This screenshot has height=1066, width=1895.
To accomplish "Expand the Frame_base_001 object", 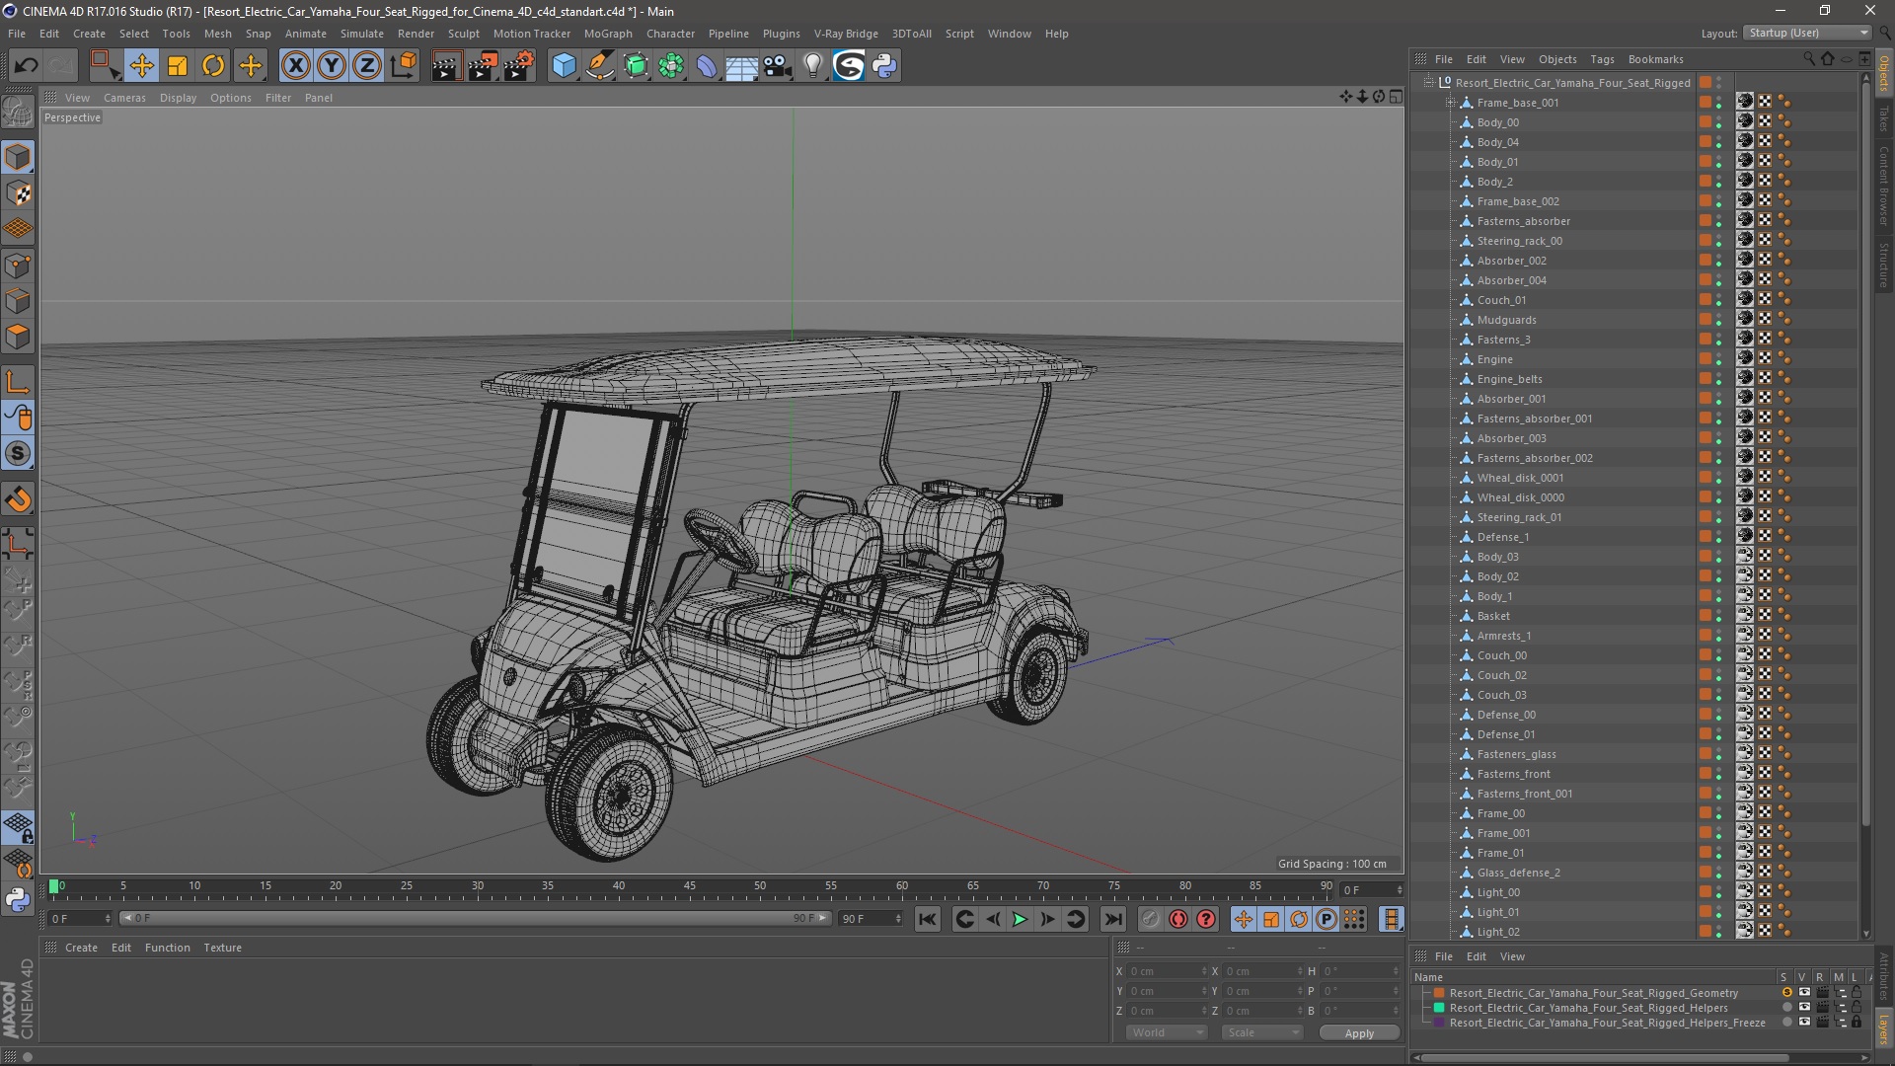I will [1451, 103].
